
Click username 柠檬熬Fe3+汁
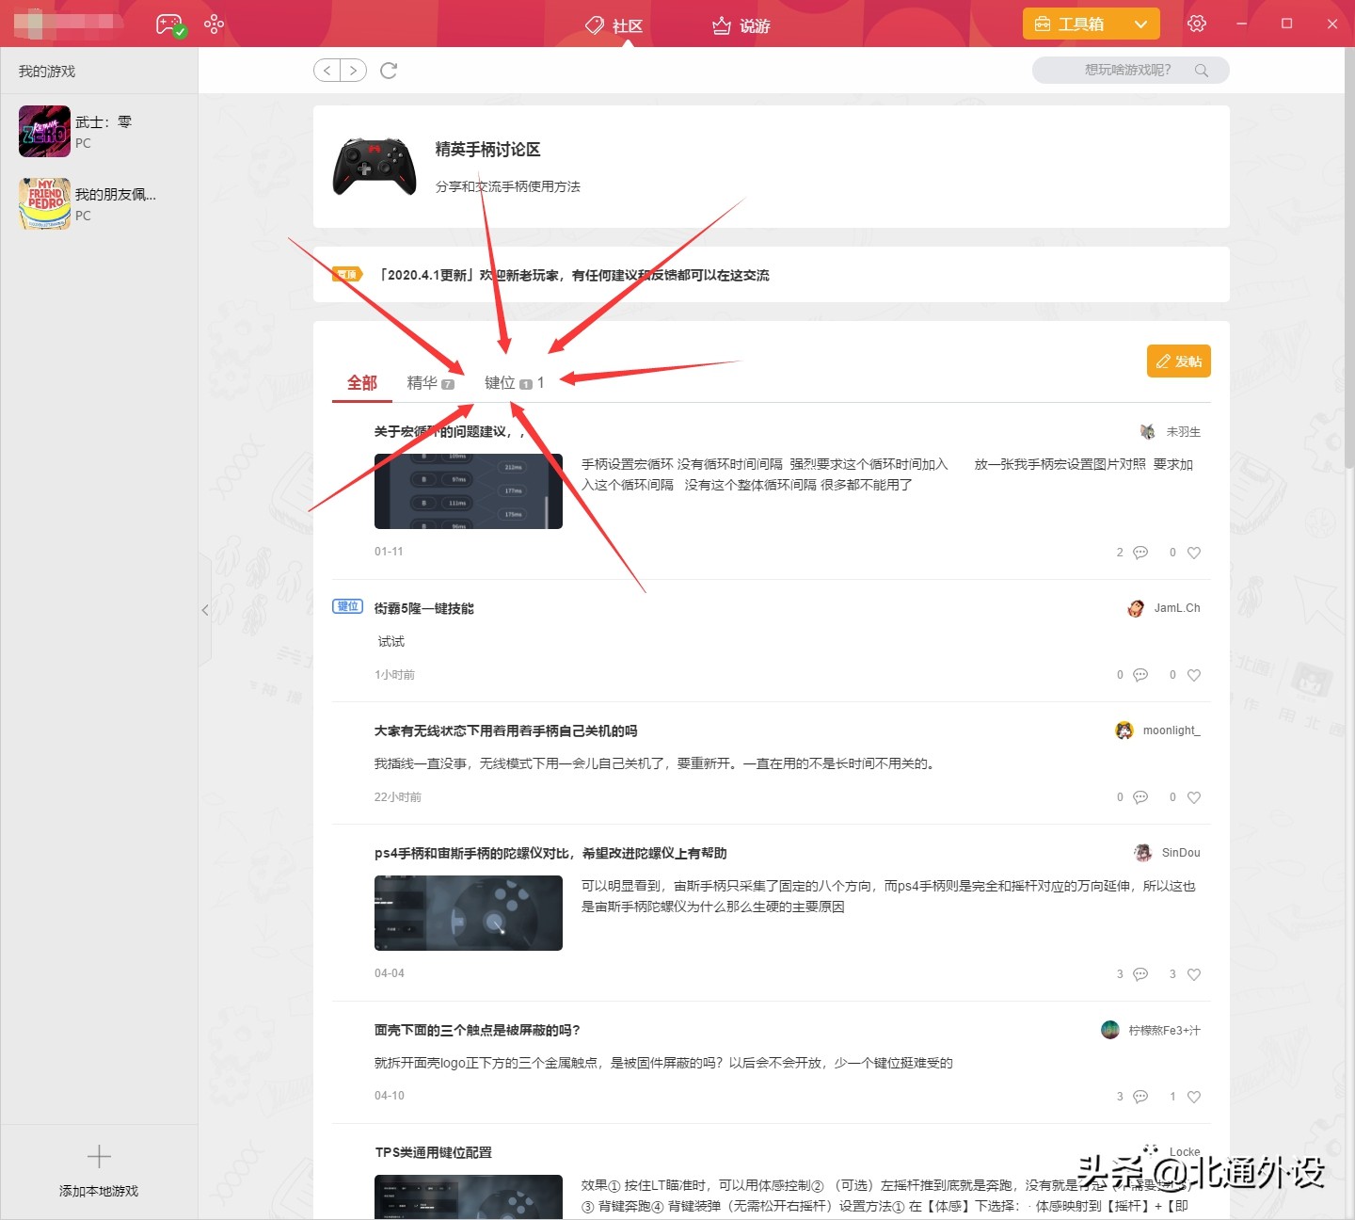1165,1030
